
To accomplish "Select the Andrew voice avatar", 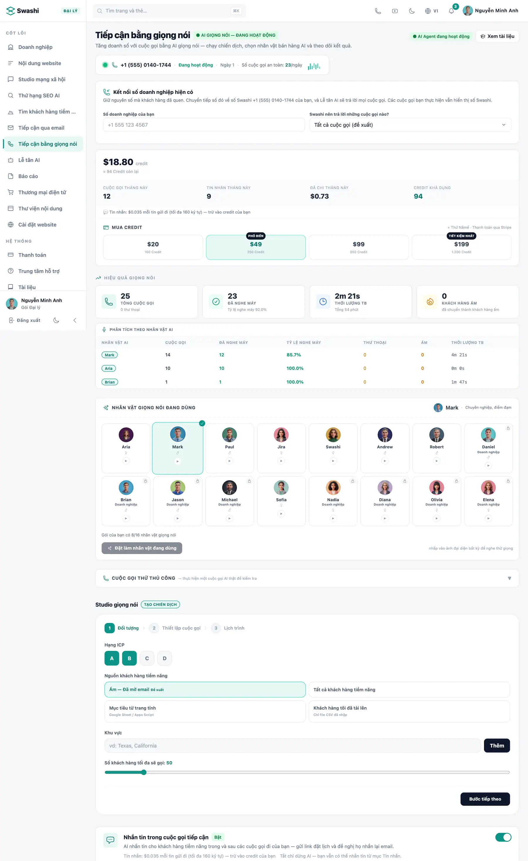I will pyautogui.click(x=385, y=435).
